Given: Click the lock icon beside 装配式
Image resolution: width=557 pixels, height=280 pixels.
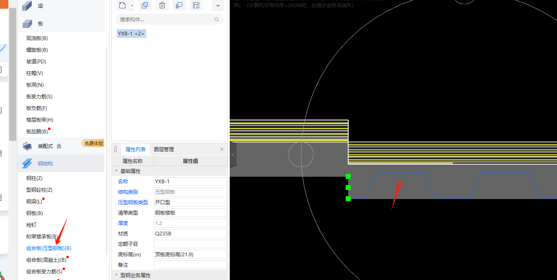Looking at the screenshot, I should click(59, 146).
